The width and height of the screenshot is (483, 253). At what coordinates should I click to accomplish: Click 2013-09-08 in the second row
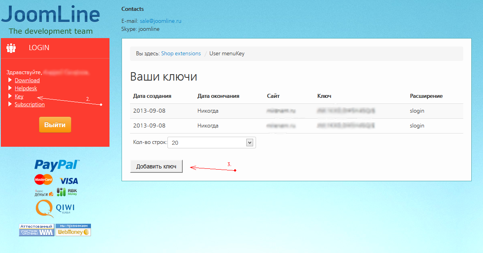click(149, 125)
